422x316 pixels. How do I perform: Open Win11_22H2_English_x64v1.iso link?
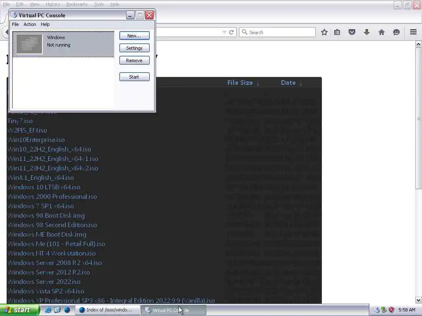click(x=53, y=159)
